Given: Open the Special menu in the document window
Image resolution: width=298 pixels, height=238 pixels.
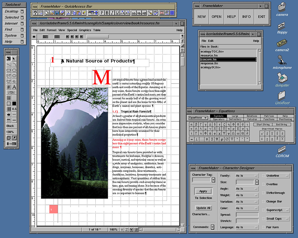Looking at the screenshot, I should (72, 30).
